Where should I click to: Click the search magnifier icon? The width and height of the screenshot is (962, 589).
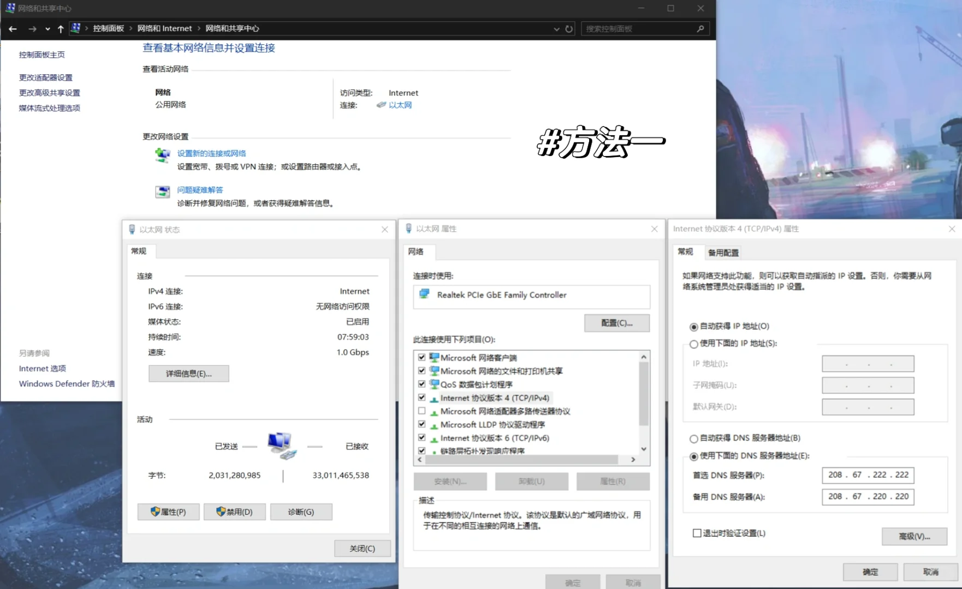point(699,29)
